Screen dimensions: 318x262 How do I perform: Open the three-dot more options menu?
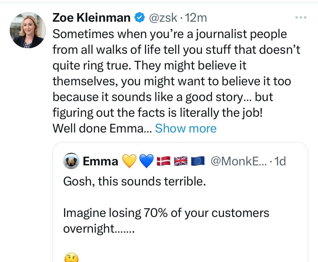[x=301, y=18]
